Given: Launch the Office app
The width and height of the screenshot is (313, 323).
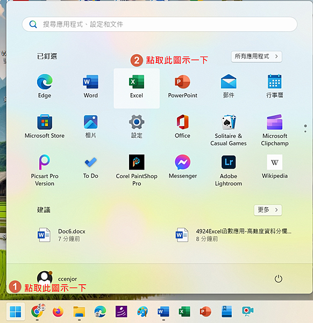Looking at the screenshot, I should (182, 127).
